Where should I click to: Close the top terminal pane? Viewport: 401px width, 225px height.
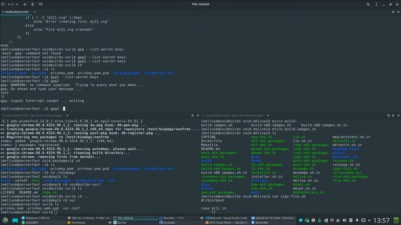[x=398, y=12]
